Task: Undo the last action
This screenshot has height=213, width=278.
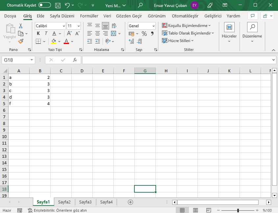Action: [x=67, y=5]
